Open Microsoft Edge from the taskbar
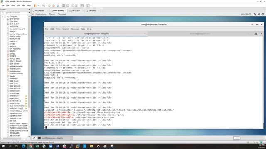This screenshot has width=266, height=149. pos(24,146)
